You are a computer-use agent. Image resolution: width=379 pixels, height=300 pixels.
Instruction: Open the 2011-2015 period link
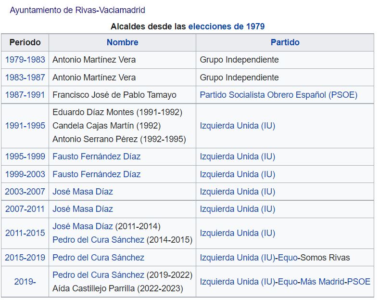pos(25,233)
